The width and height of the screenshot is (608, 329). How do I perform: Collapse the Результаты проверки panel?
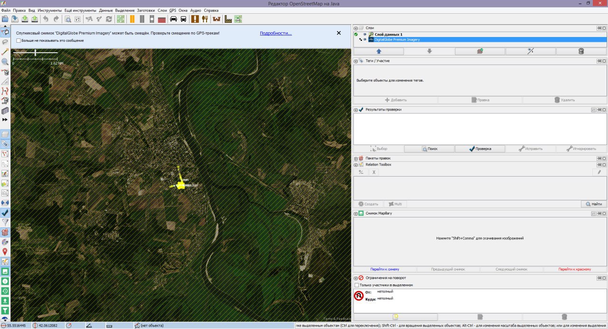[x=356, y=110]
